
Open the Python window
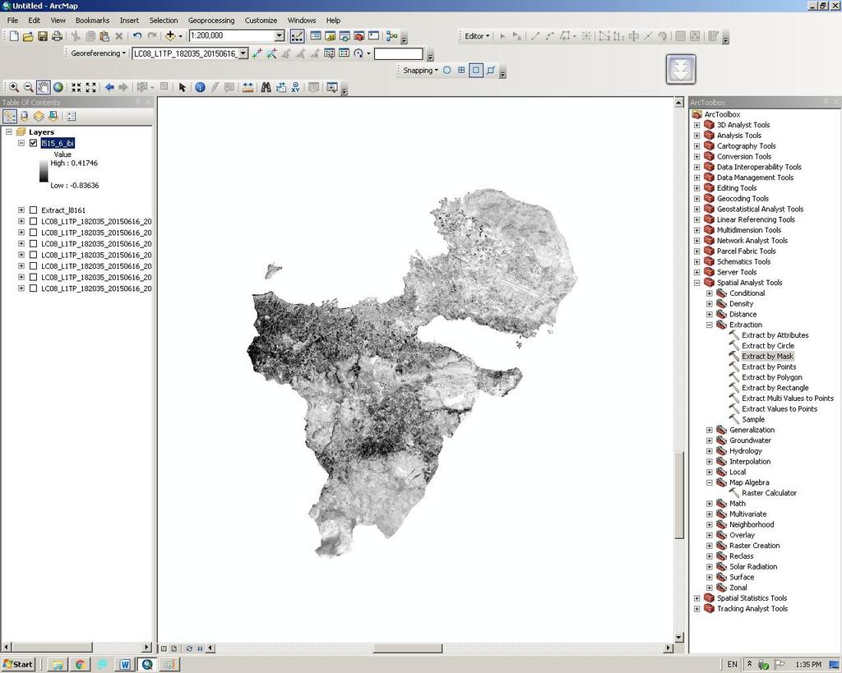tap(374, 36)
